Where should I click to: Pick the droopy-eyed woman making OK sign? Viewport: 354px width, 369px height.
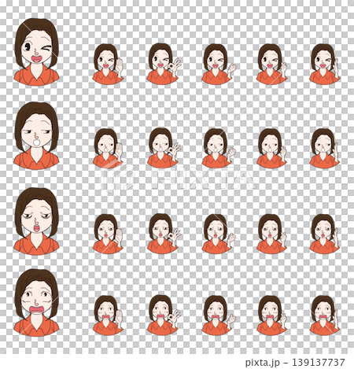[x=164, y=234]
